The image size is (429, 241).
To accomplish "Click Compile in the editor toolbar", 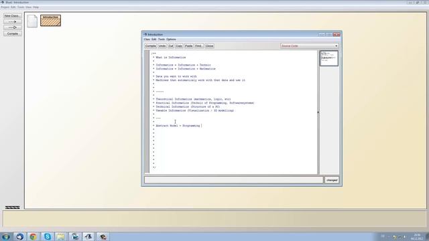I will (x=150, y=46).
